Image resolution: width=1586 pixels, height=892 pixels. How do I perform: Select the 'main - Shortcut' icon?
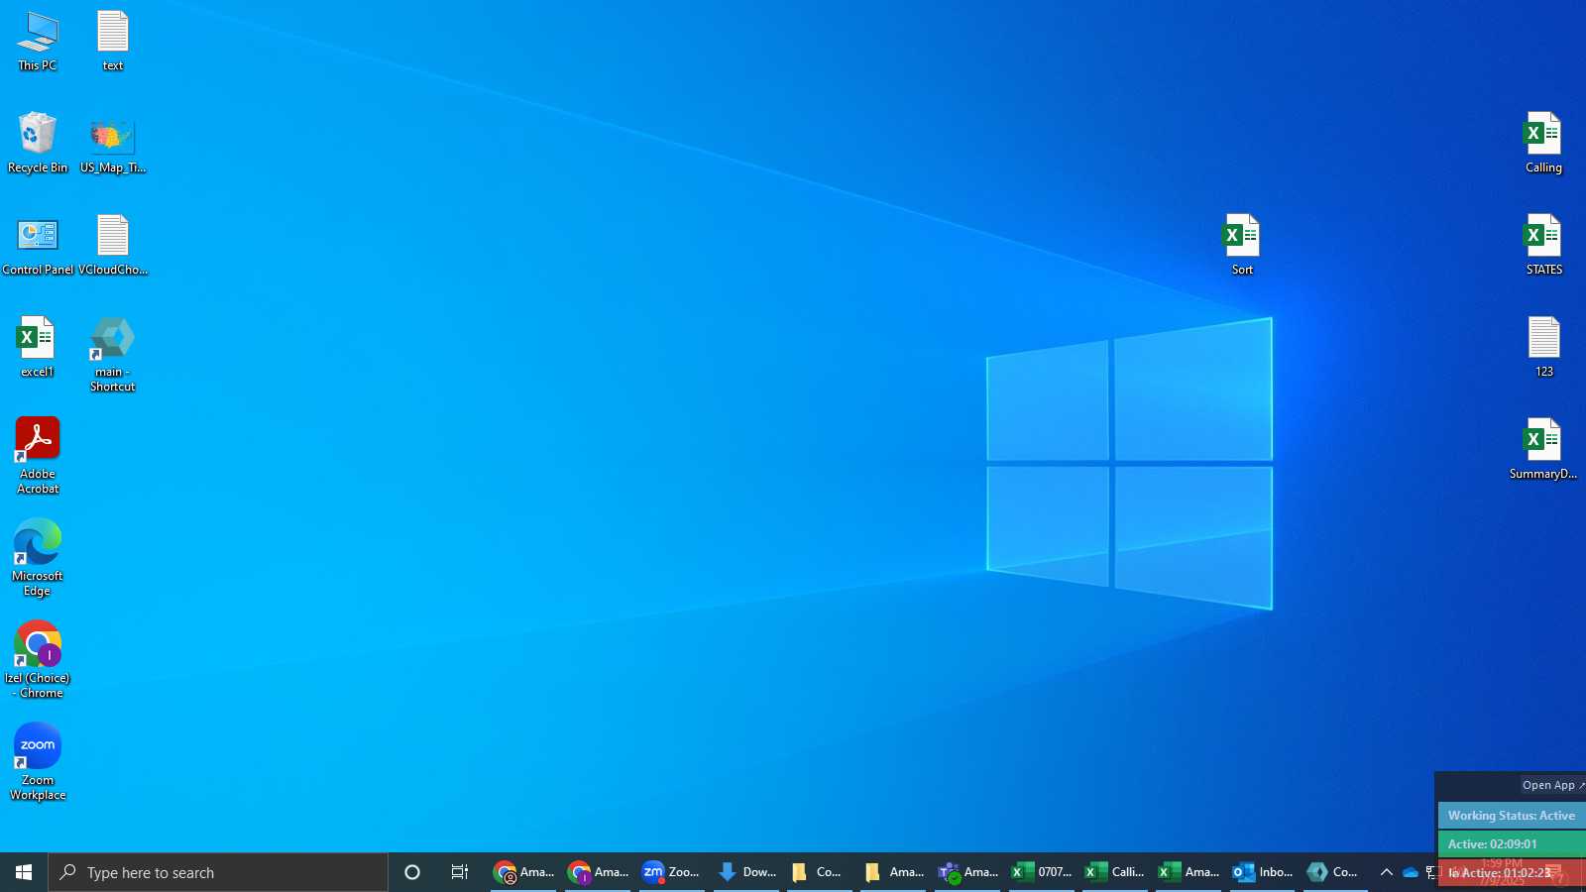pyautogui.click(x=113, y=355)
